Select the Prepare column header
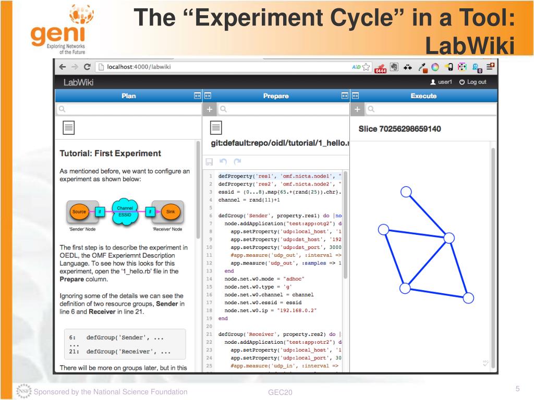The width and height of the screenshot is (534, 400). coord(276,96)
